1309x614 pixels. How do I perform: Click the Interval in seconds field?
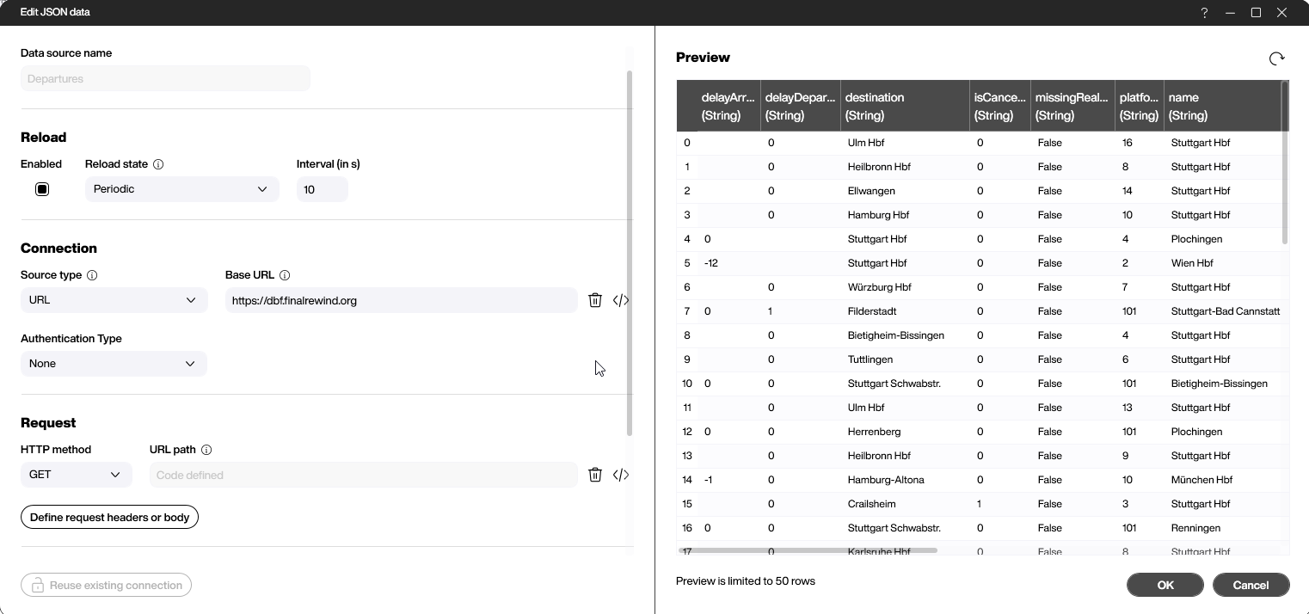click(x=322, y=189)
